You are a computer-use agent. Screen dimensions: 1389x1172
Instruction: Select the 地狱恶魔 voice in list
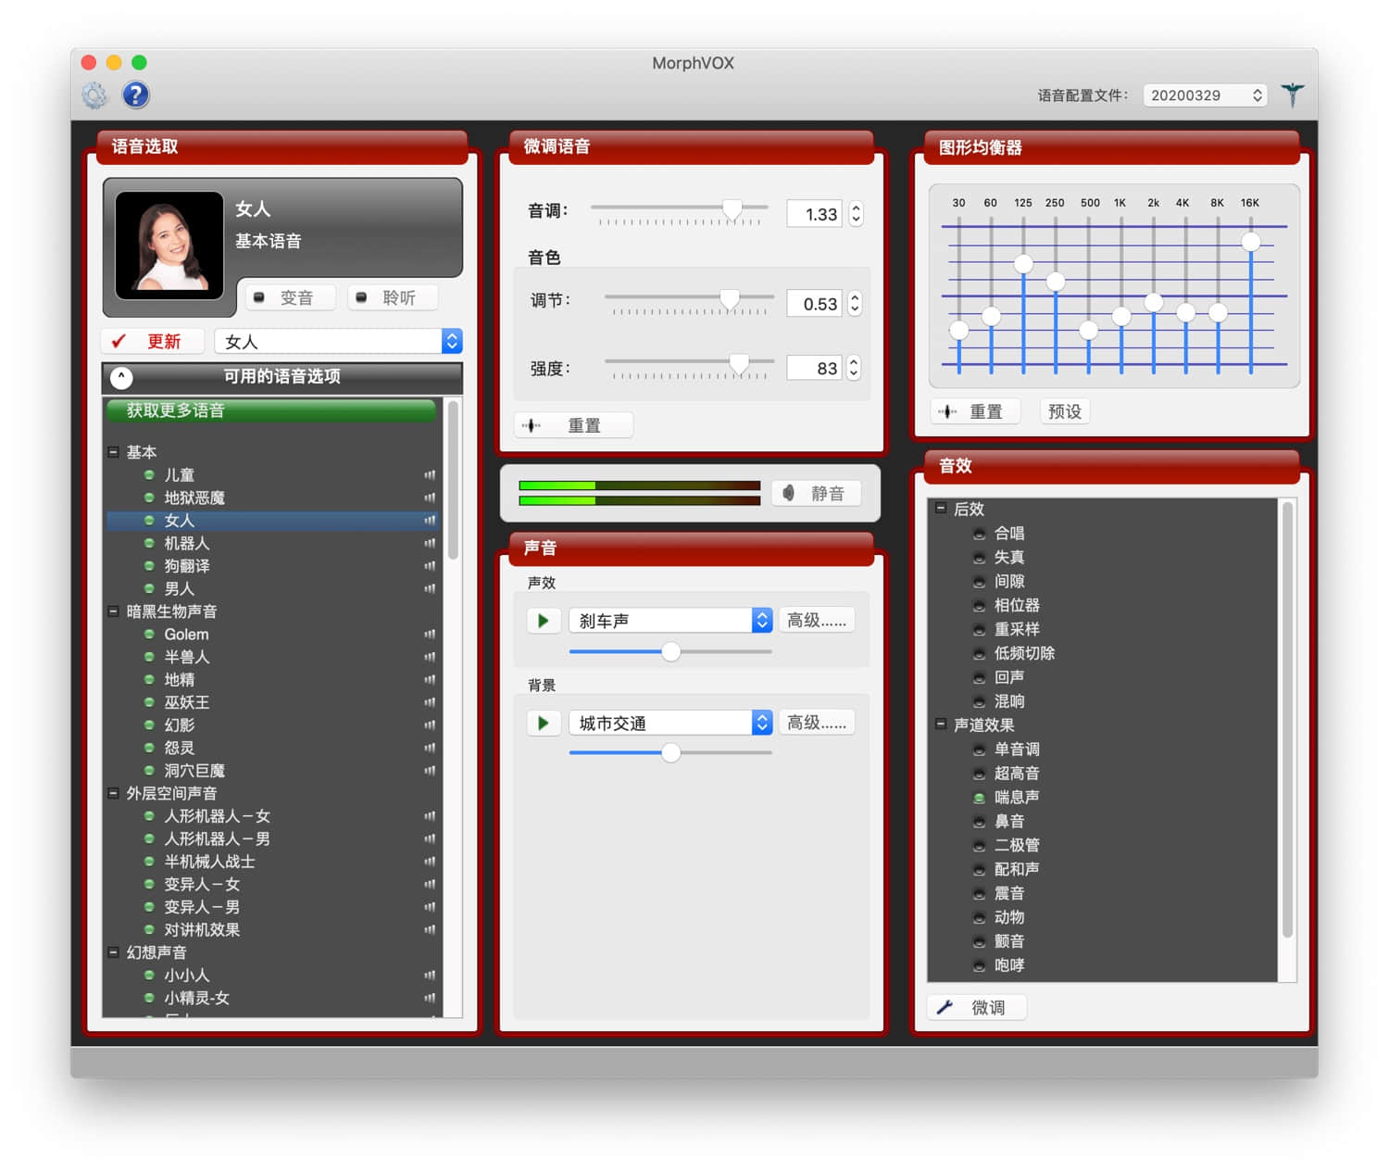pos(194,498)
